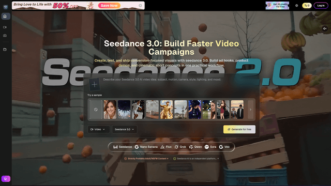Add a reference image with the plus tile
The height and width of the screenshot is (186, 331).
coord(94,84)
